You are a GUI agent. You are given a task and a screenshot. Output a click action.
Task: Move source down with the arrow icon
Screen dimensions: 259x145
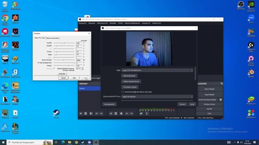click(x=132, y=114)
